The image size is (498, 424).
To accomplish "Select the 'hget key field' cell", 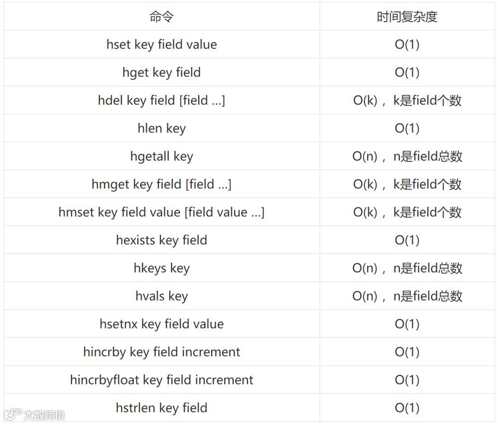I will (x=162, y=72).
